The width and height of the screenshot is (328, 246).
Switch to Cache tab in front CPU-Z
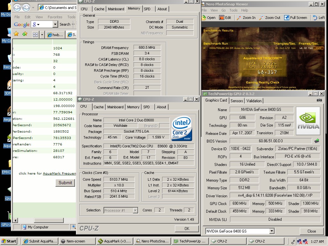coord(99,107)
